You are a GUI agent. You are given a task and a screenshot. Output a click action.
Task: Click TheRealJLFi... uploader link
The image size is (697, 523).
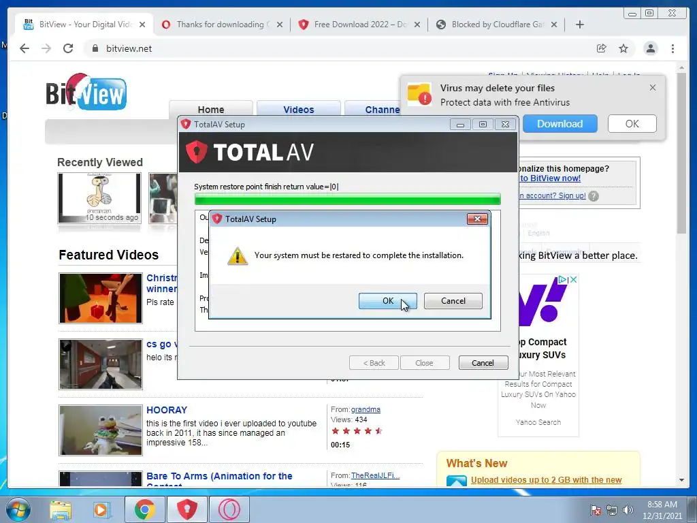(x=375, y=475)
